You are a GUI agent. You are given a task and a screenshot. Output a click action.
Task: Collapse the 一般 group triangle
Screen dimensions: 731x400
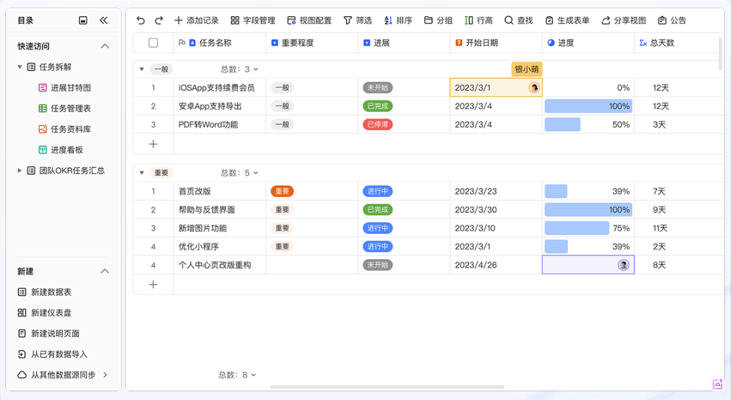[142, 69]
